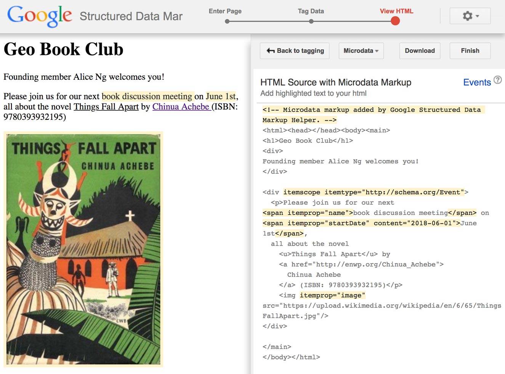505x374 pixels.
Task: Click the 'Structured Data Mar' title text
Action: pos(131,16)
